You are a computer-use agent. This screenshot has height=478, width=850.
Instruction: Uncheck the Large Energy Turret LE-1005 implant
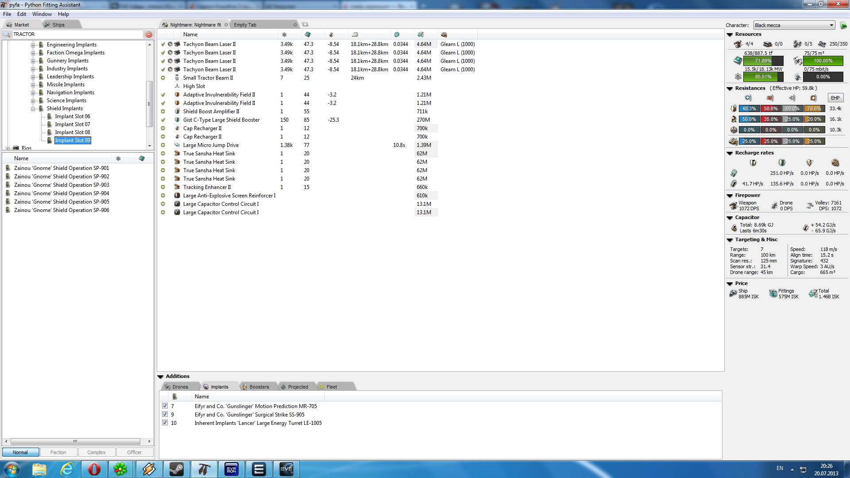coord(165,423)
